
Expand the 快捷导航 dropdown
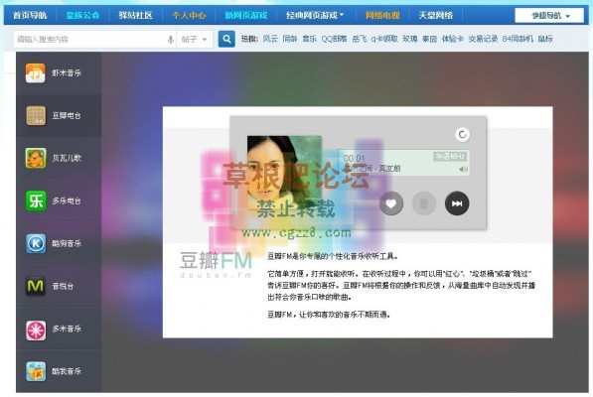tap(550, 16)
